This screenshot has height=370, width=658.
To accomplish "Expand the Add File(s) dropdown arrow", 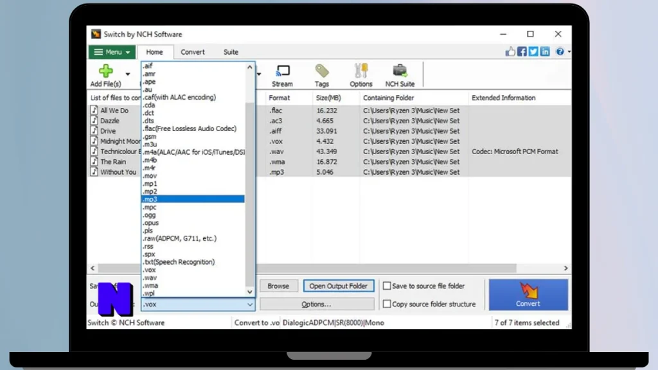I will point(128,75).
